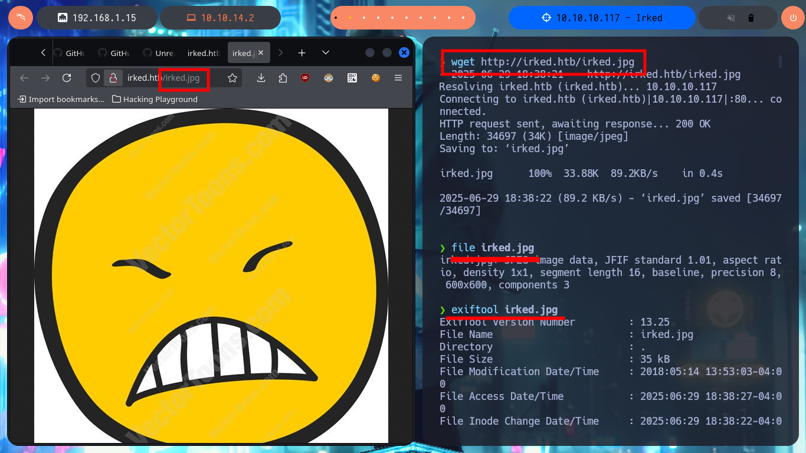
Task: Click the terminal scrollbar
Action: point(780,61)
